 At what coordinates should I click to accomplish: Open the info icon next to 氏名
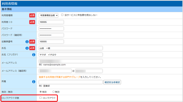[x=27, y=48]
